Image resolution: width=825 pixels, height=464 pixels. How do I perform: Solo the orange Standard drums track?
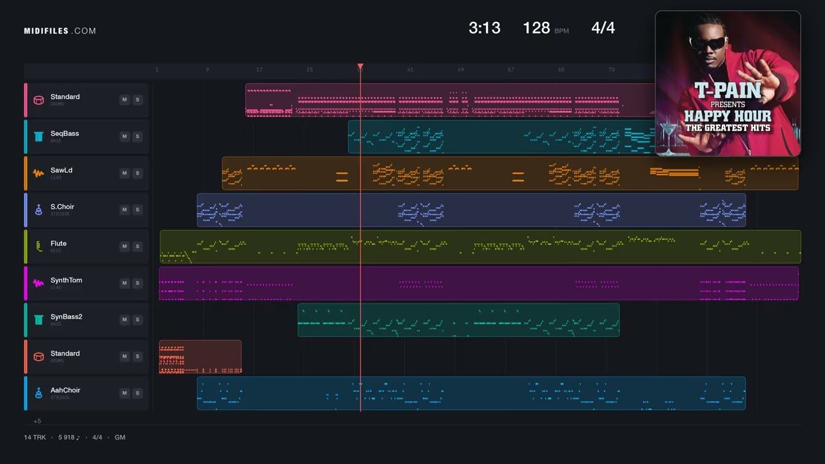[137, 356]
